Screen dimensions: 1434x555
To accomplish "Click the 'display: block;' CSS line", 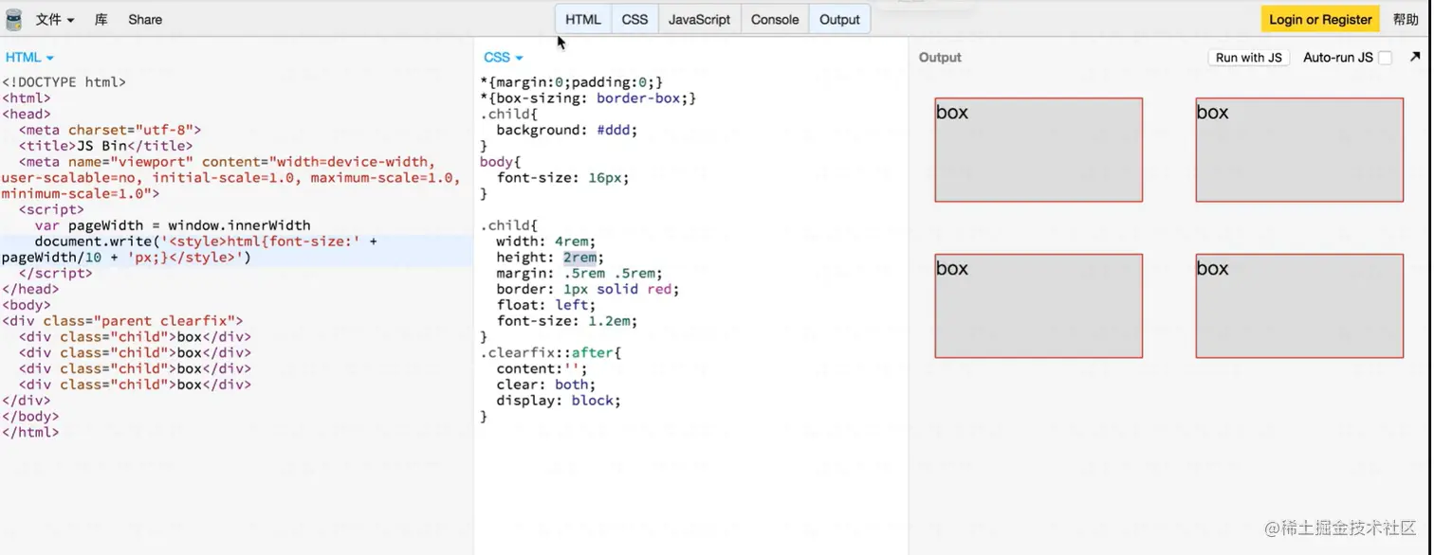I will 559,401.
